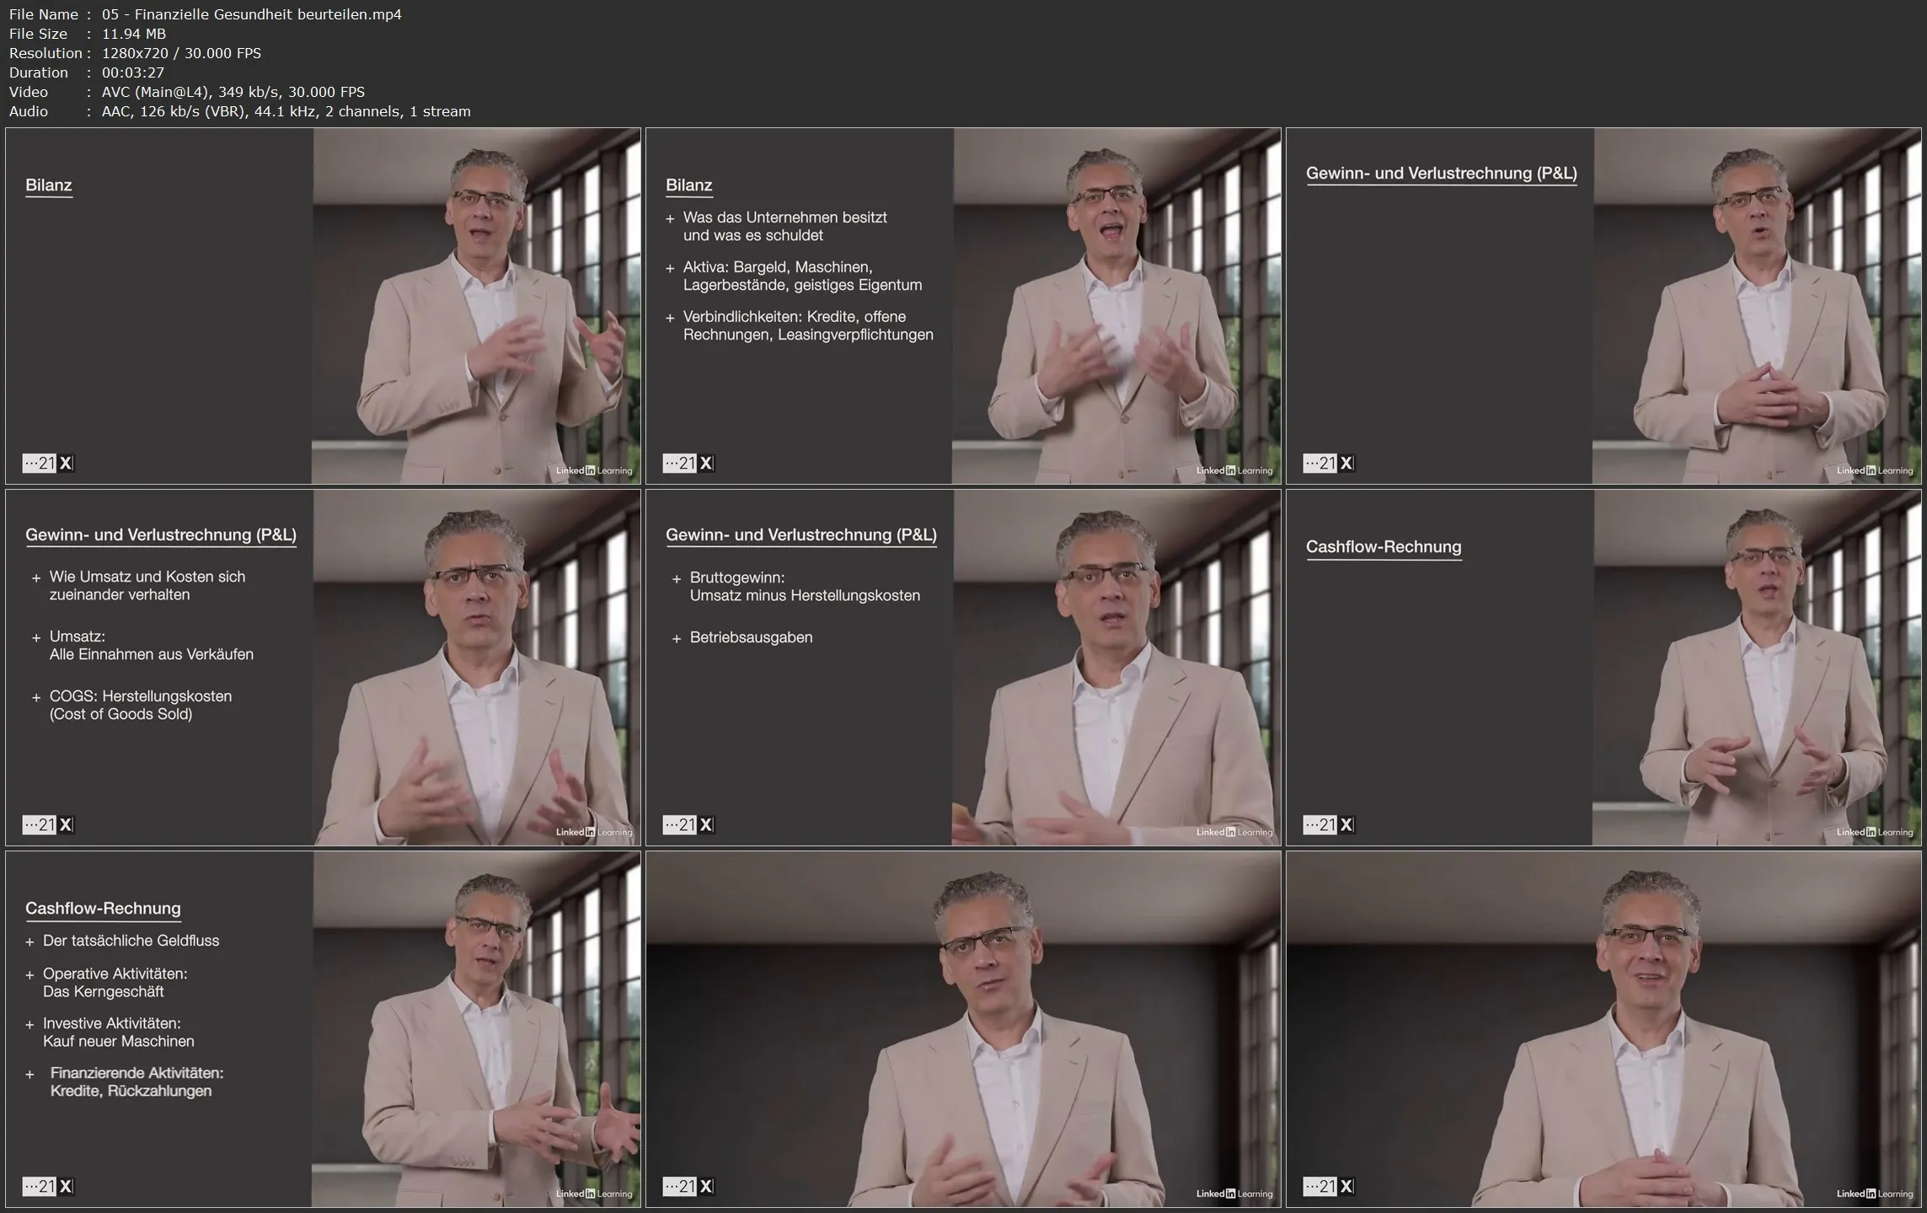Select the 'Bilanz' heading in the first frame

coord(49,185)
